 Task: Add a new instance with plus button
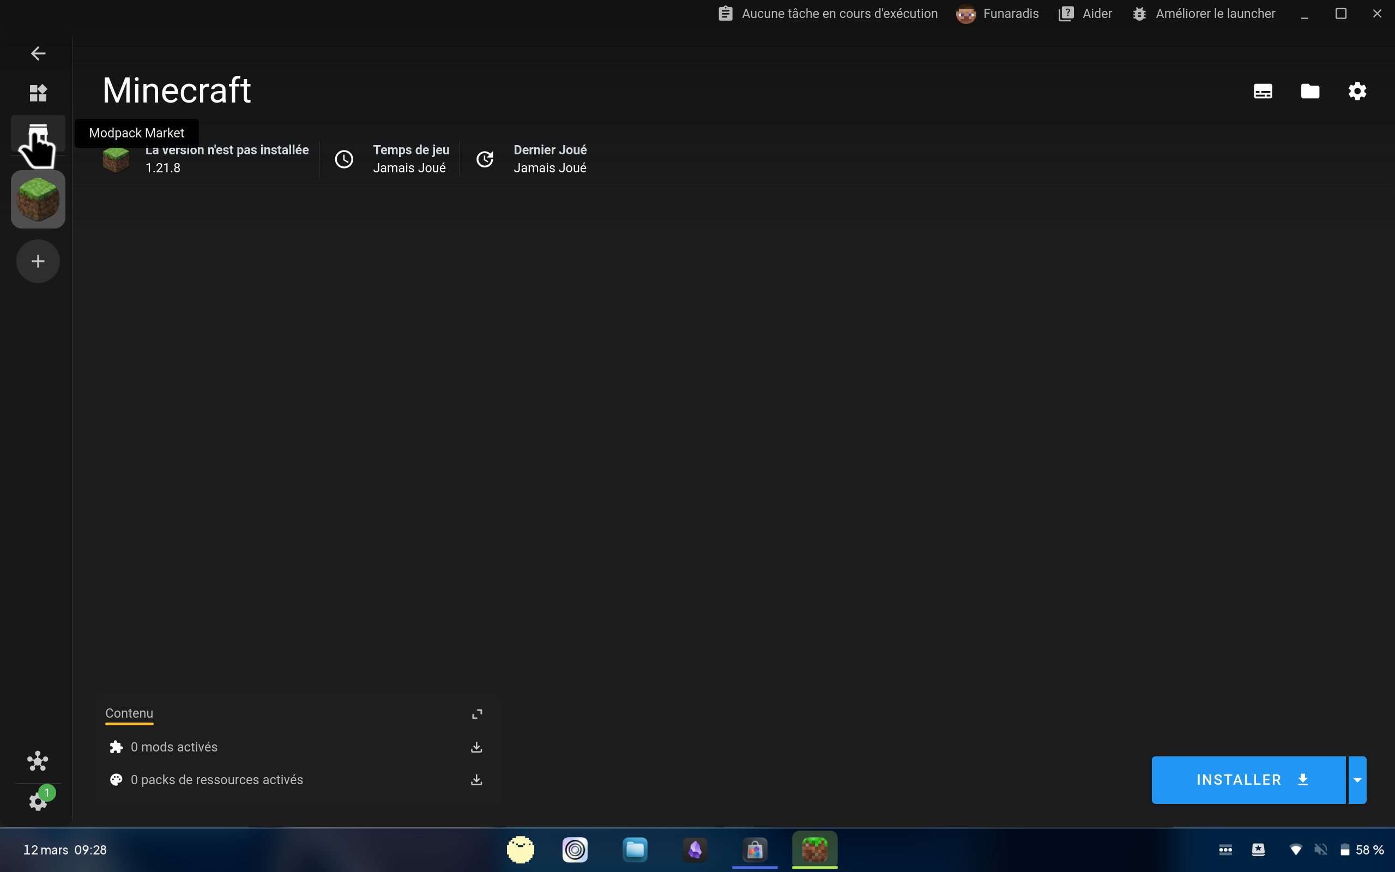click(38, 261)
